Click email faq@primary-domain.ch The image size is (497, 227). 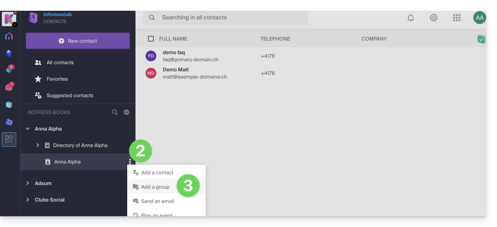[x=190, y=60]
